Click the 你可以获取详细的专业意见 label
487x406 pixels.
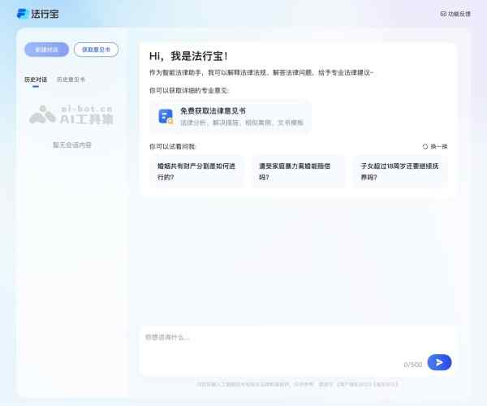(189, 90)
